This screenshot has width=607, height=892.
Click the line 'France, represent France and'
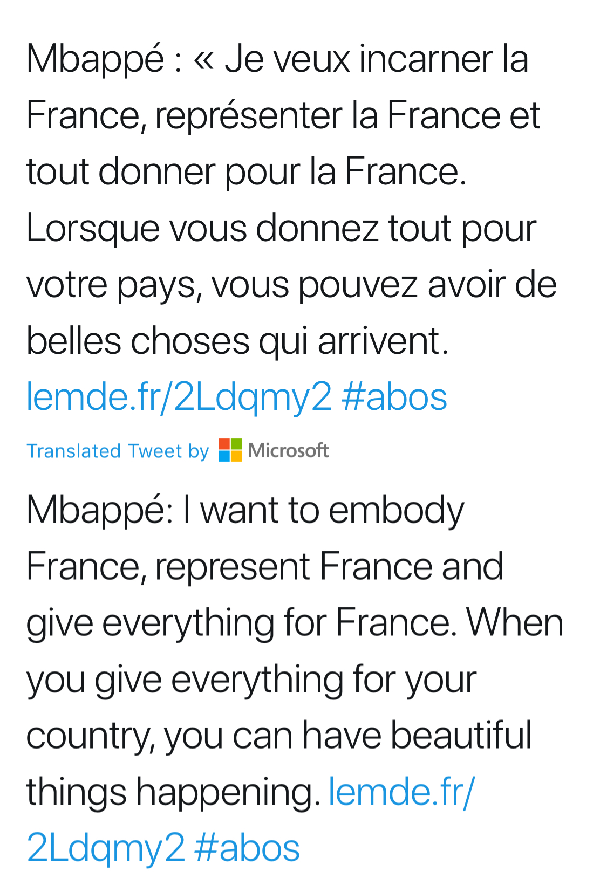pos(265,566)
